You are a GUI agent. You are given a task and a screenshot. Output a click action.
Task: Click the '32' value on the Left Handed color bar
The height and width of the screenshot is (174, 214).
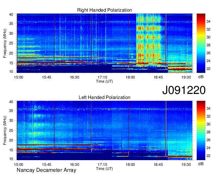click(x=208, y=116)
